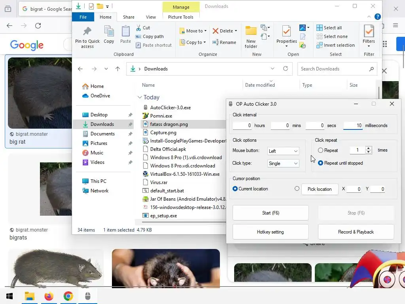Click Copy path in ribbon
Image resolution: width=405 pixels, height=304 pixels.
click(x=150, y=36)
